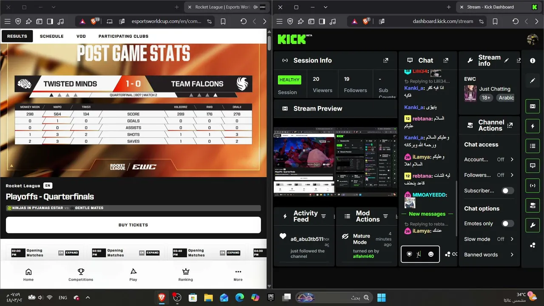The image size is (544, 306).
Task: Open File Explorer from the taskbar
Action: click(208, 297)
